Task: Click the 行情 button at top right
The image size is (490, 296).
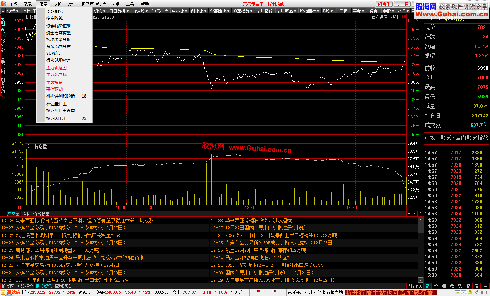Action: click(x=403, y=4)
